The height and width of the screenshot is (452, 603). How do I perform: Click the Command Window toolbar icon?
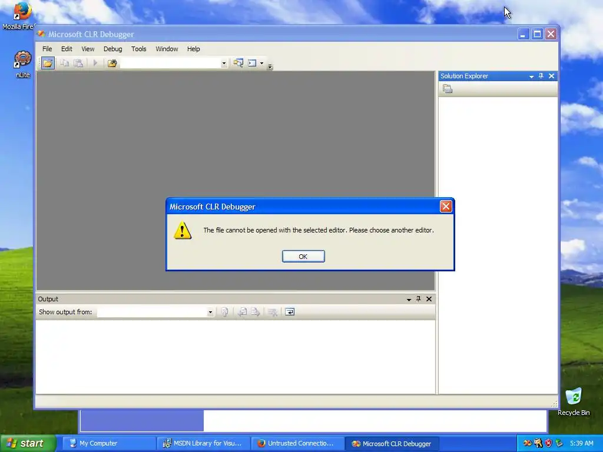click(x=252, y=63)
